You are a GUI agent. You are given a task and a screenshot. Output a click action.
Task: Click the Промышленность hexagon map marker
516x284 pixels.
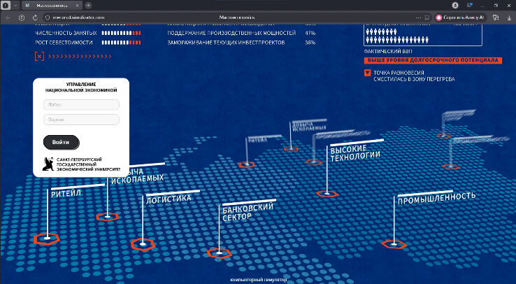tap(394, 244)
